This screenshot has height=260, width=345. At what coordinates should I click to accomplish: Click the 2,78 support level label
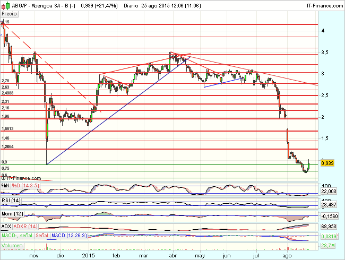pyautogui.click(x=5, y=81)
